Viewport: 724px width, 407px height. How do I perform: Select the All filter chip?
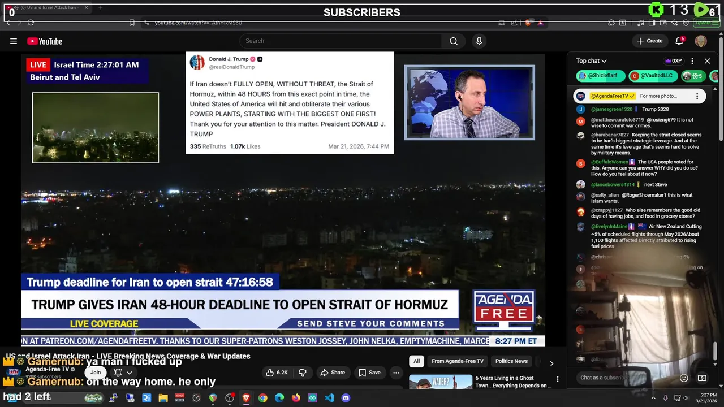(x=417, y=361)
